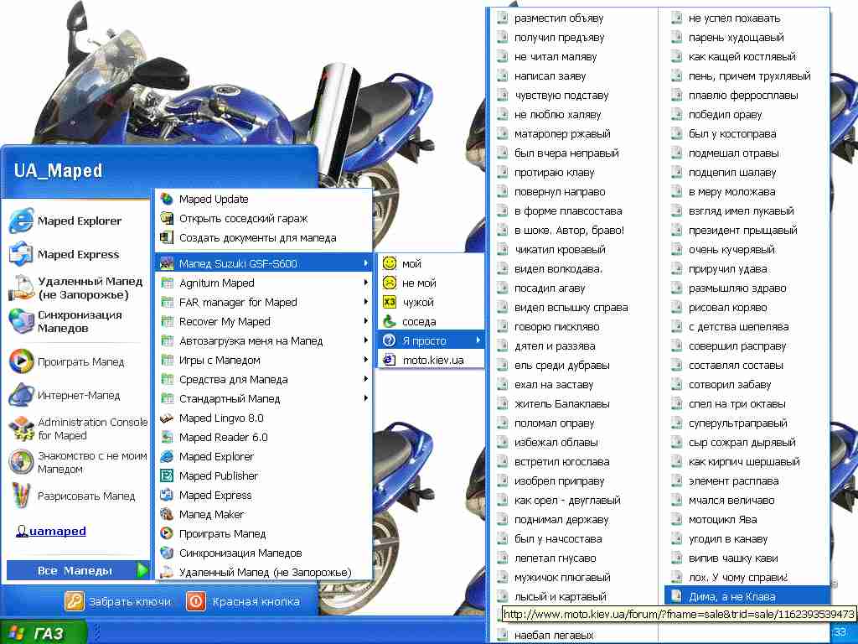Expand Agnitum Maped submenu arrow
This screenshot has height=644, width=858.
[365, 283]
